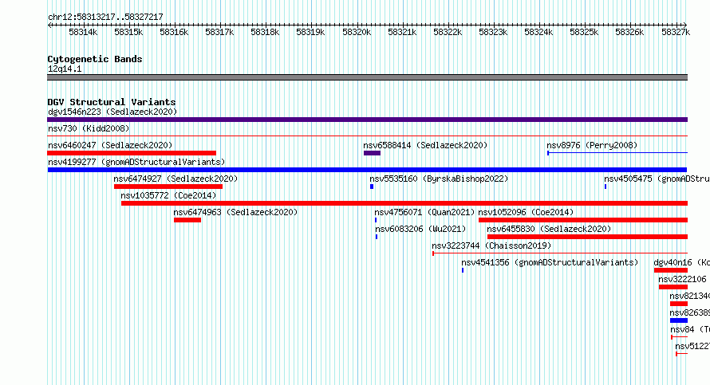Image resolution: width=710 pixels, height=385 pixels.
Task: Click the nsv6455830 red variant bar
Action: click(x=587, y=237)
